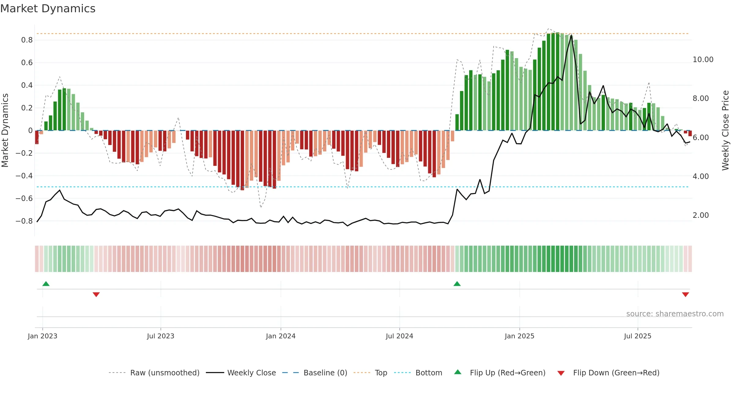Click the Jan 2025 x-axis label
This screenshot has width=734, height=413.
click(x=520, y=336)
